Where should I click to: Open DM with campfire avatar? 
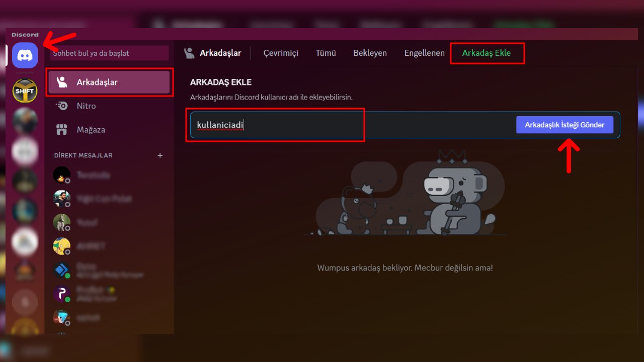(61, 175)
